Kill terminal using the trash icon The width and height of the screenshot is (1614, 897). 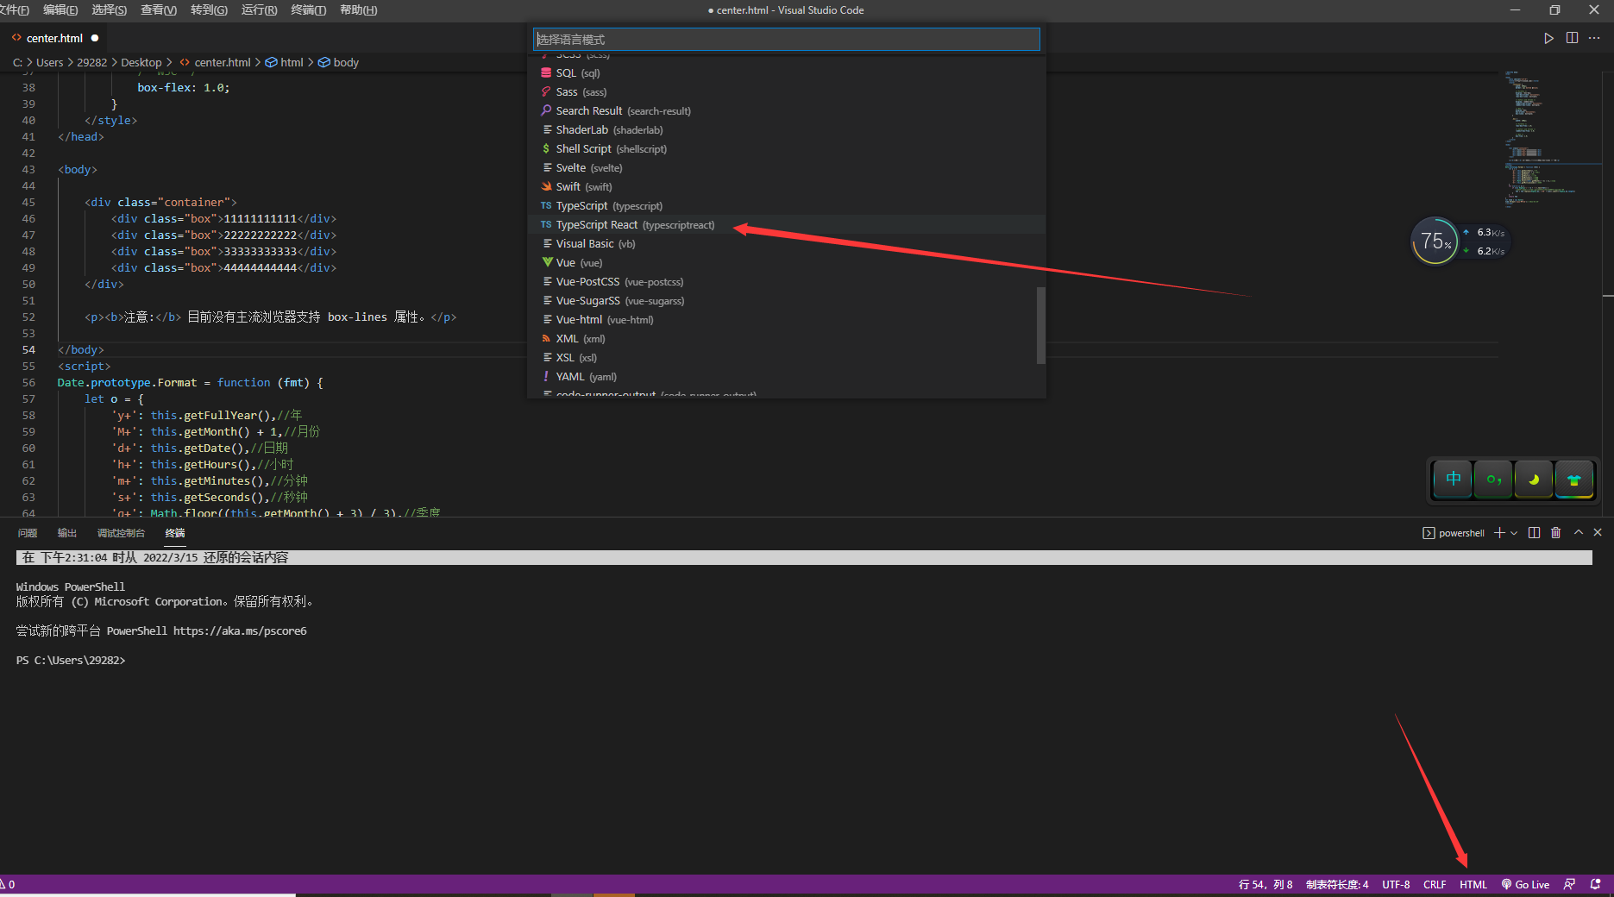coord(1555,533)
